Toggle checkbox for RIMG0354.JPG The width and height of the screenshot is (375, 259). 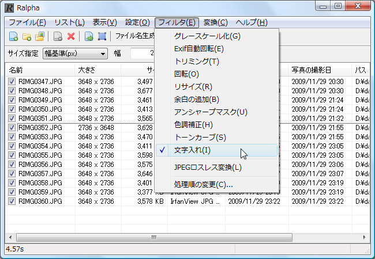coord(12,146)
